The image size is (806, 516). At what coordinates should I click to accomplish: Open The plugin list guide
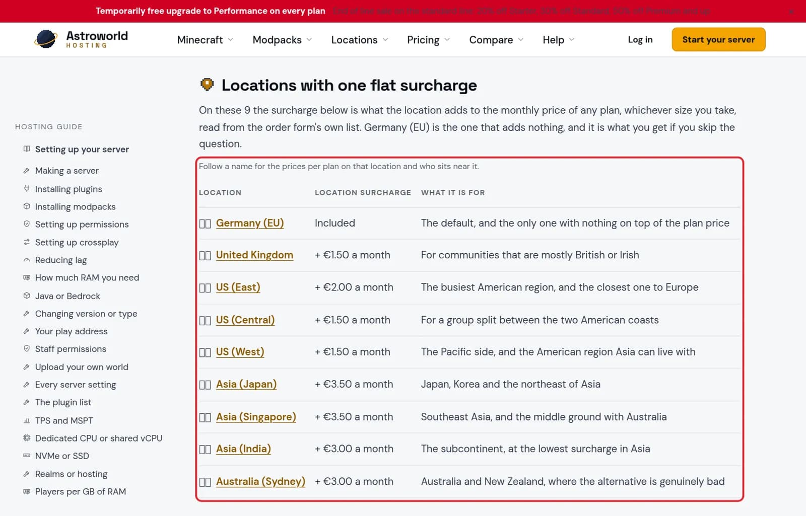pyautogui.click(x=63, y=402)
